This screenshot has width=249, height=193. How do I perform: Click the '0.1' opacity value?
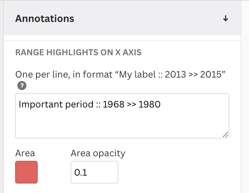click(x=81, y=173)
